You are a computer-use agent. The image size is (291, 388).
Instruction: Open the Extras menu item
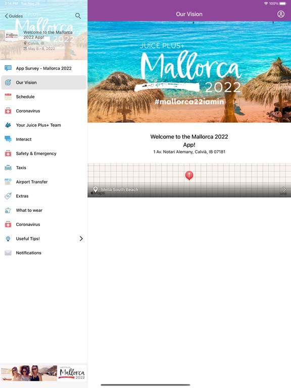pos(44,196)
